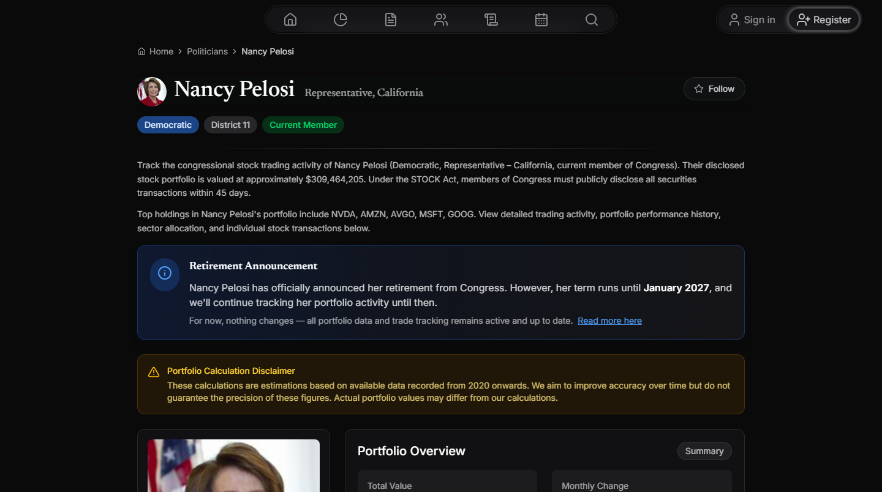
Task: Open the home icon in top navigation
Action: point(290,20)
